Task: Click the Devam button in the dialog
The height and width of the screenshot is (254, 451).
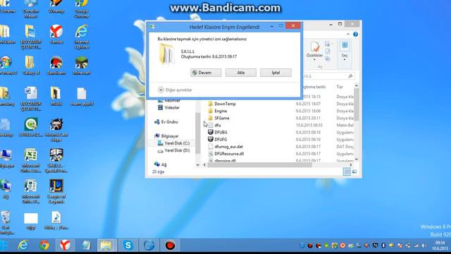Action: [206, 73]
